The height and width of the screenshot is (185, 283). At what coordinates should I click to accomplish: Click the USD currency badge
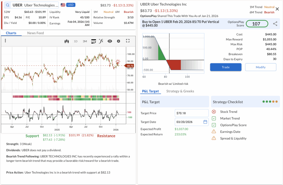click(x=71, y=5)
